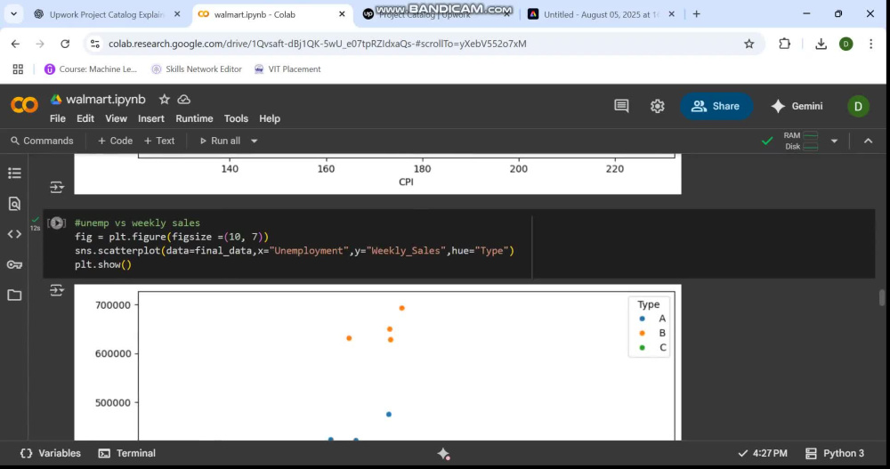Toggle output options for the CPI plot
Screen dimensions: 890x469
click(57, 187)
